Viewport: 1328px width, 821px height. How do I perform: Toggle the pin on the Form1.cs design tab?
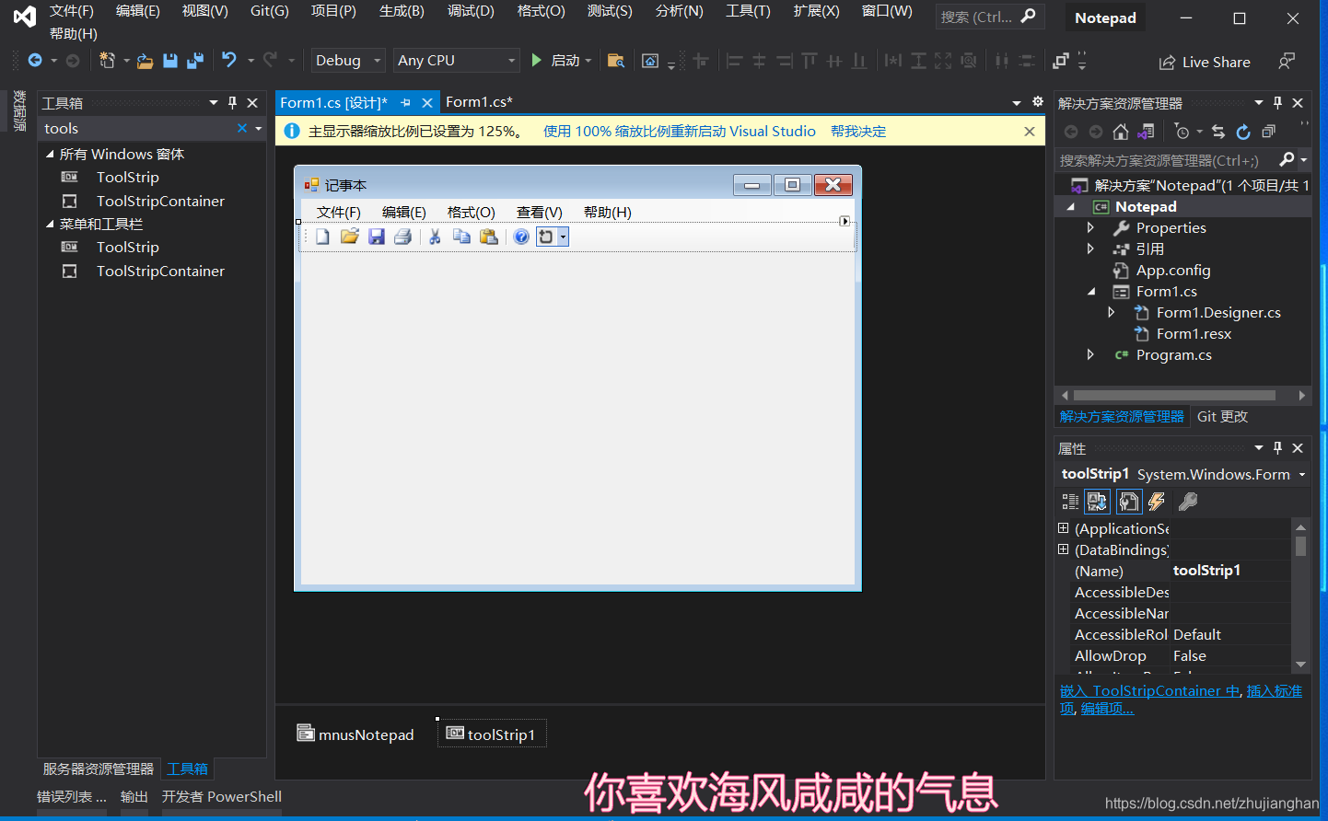405,103
